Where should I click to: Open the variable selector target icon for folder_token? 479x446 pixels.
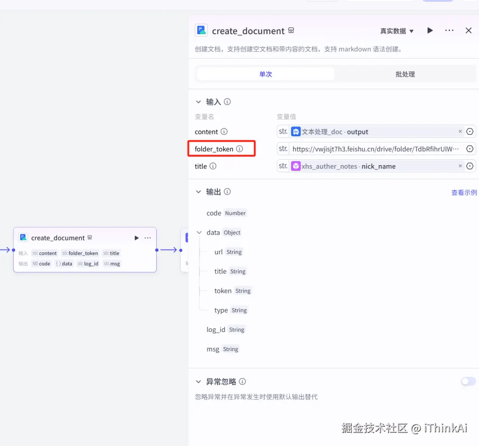click(x=470, y=149)
